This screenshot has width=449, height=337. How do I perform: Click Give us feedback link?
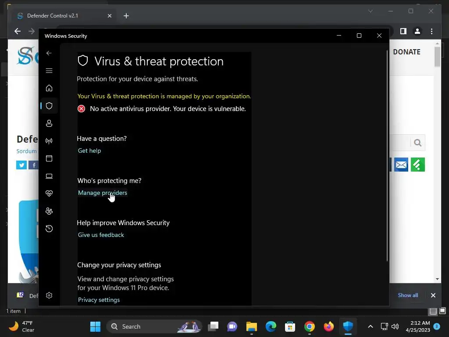(x=101, y=235)
